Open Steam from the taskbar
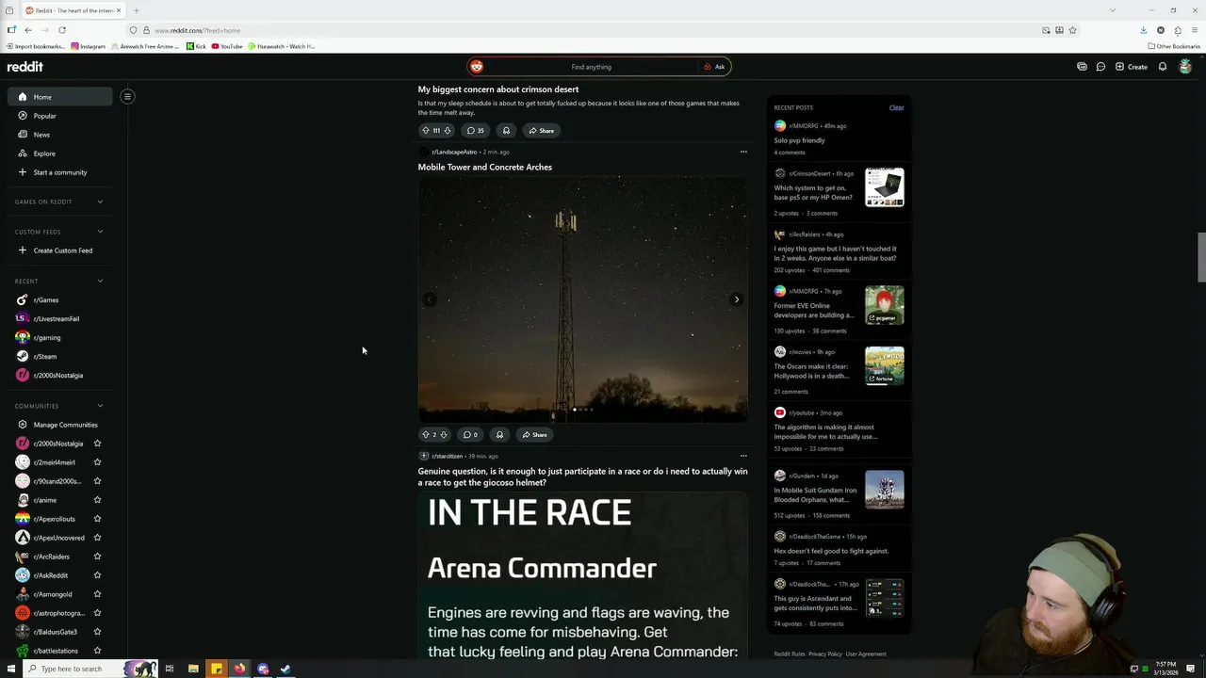 click(x=285, y=669)
